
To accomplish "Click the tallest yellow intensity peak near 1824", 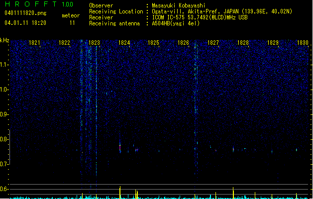I will [x=120, y=193].
